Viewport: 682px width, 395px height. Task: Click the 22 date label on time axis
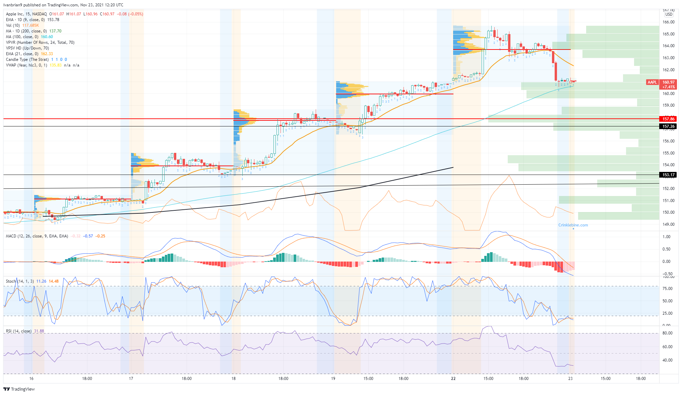453,379
